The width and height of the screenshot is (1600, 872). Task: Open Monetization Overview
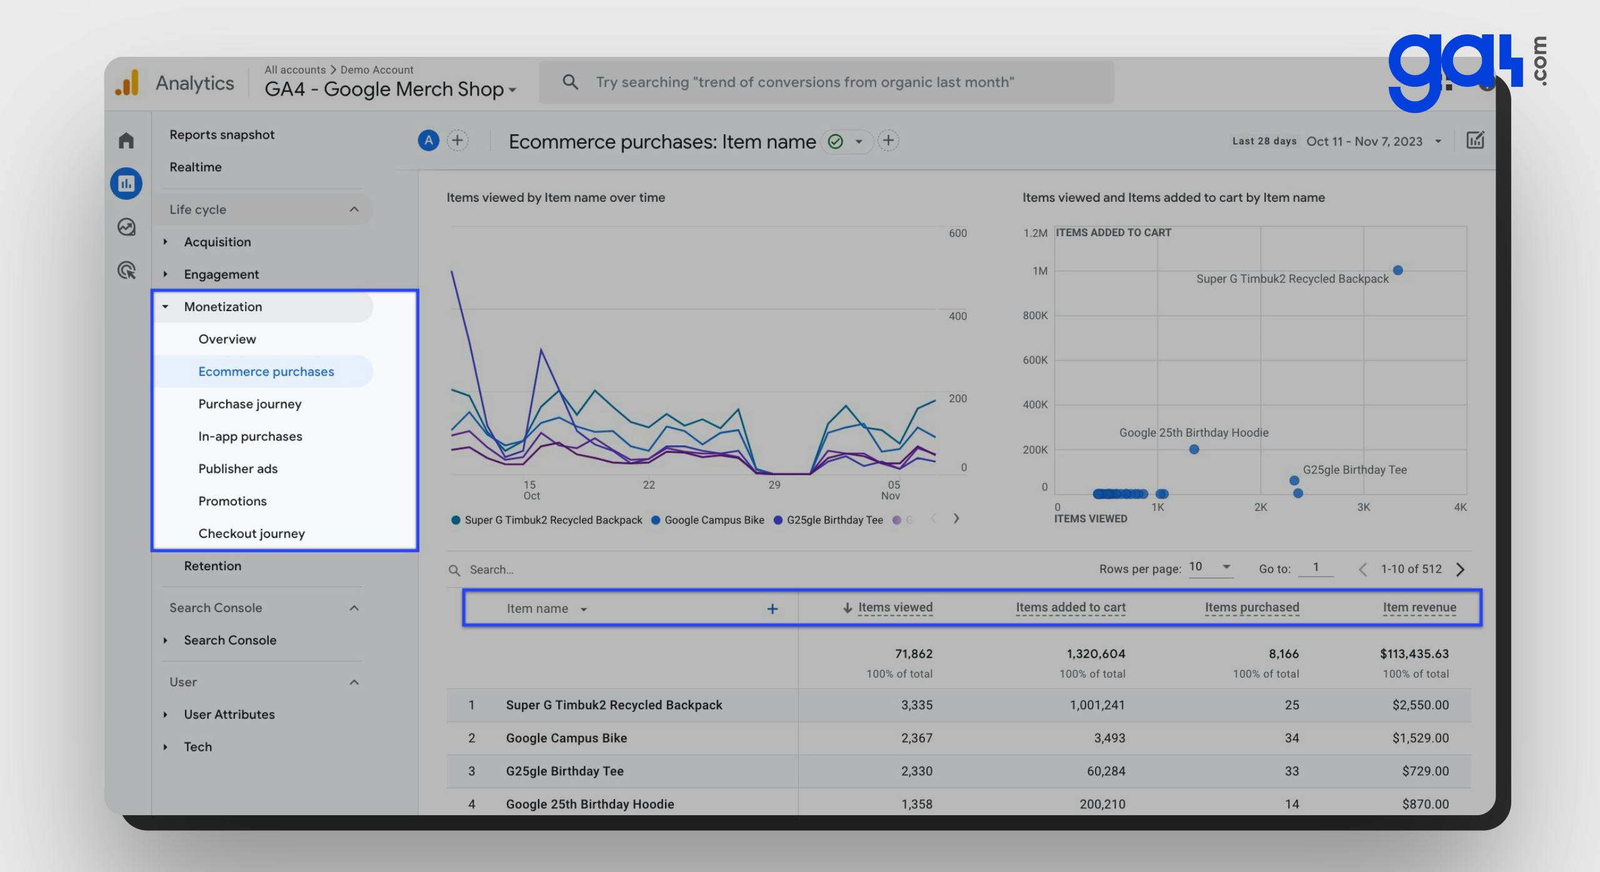tap(227, 339)
